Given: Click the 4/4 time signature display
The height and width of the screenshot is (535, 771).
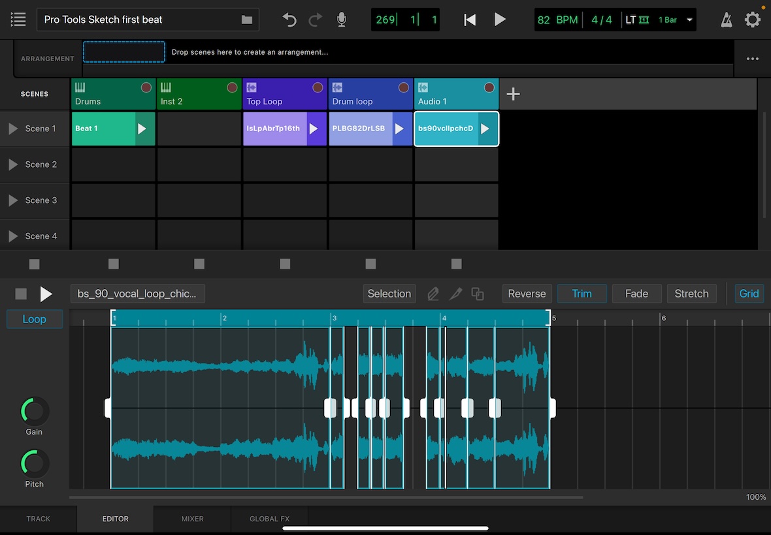Looking at the screenshot, I should point(602,20).
